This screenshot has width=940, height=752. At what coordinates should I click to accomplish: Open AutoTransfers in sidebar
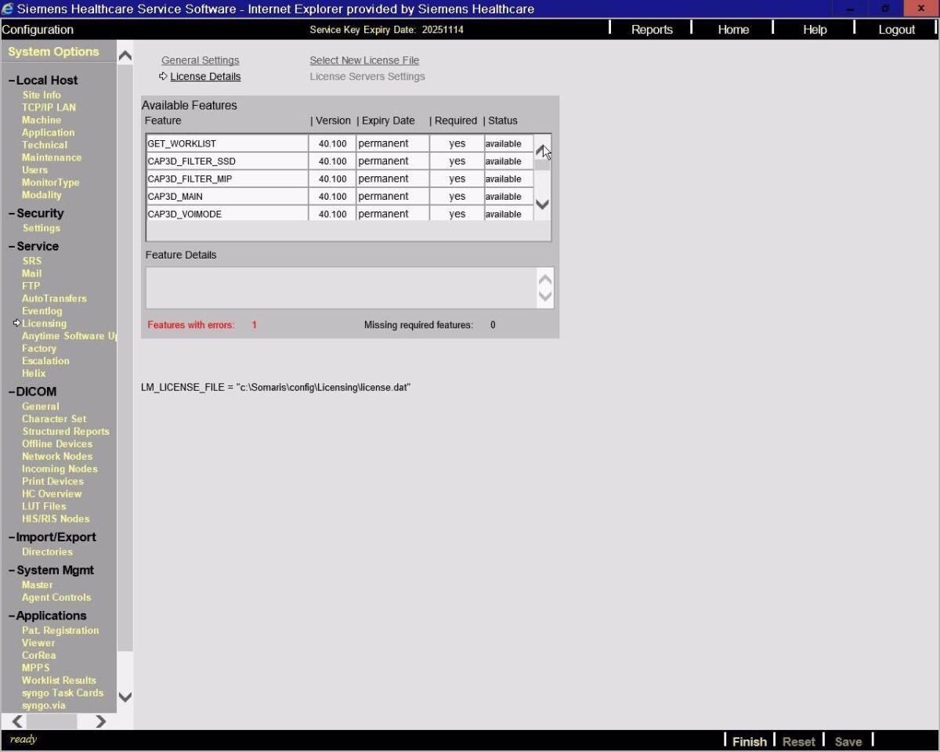(x=54, y=298)
